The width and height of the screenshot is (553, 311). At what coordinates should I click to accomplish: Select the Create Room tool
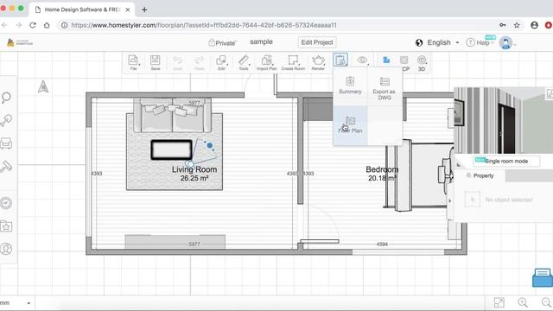293,62
